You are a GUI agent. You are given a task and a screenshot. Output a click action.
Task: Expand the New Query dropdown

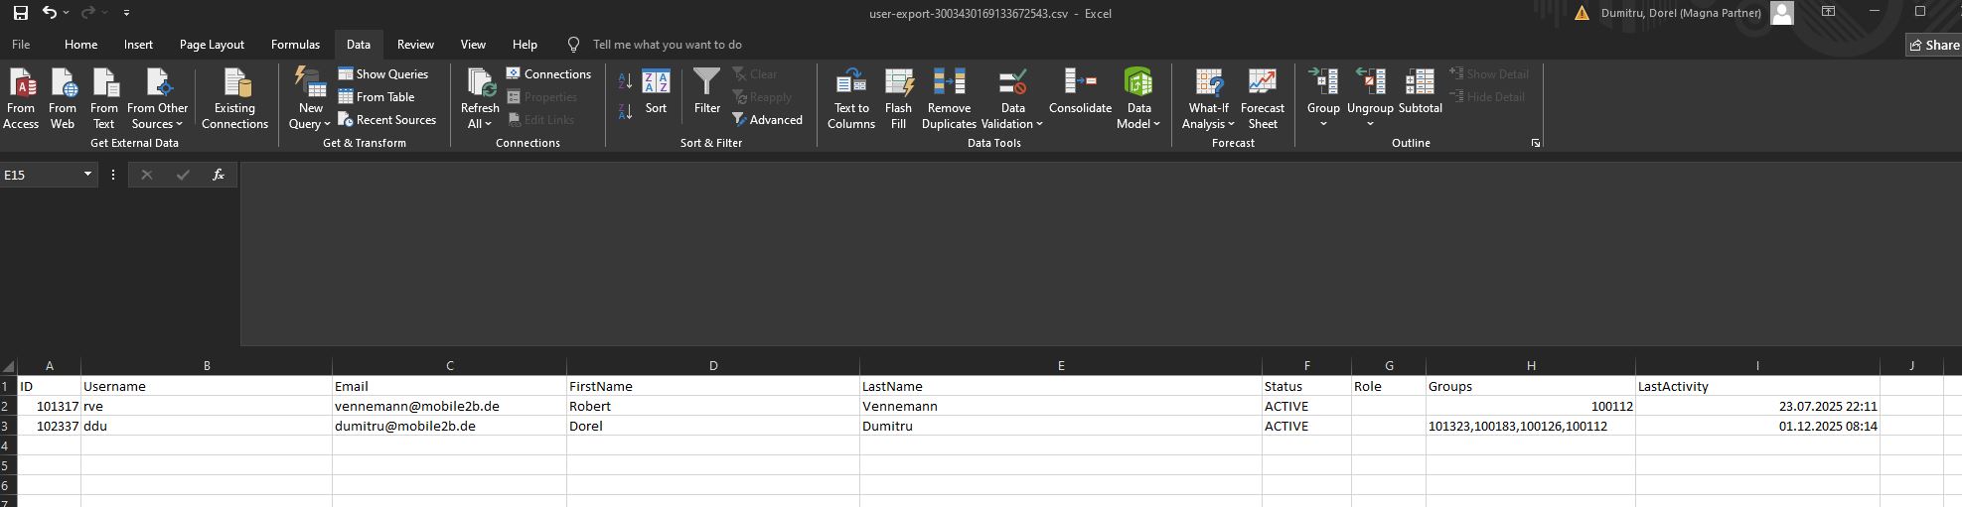310,124
